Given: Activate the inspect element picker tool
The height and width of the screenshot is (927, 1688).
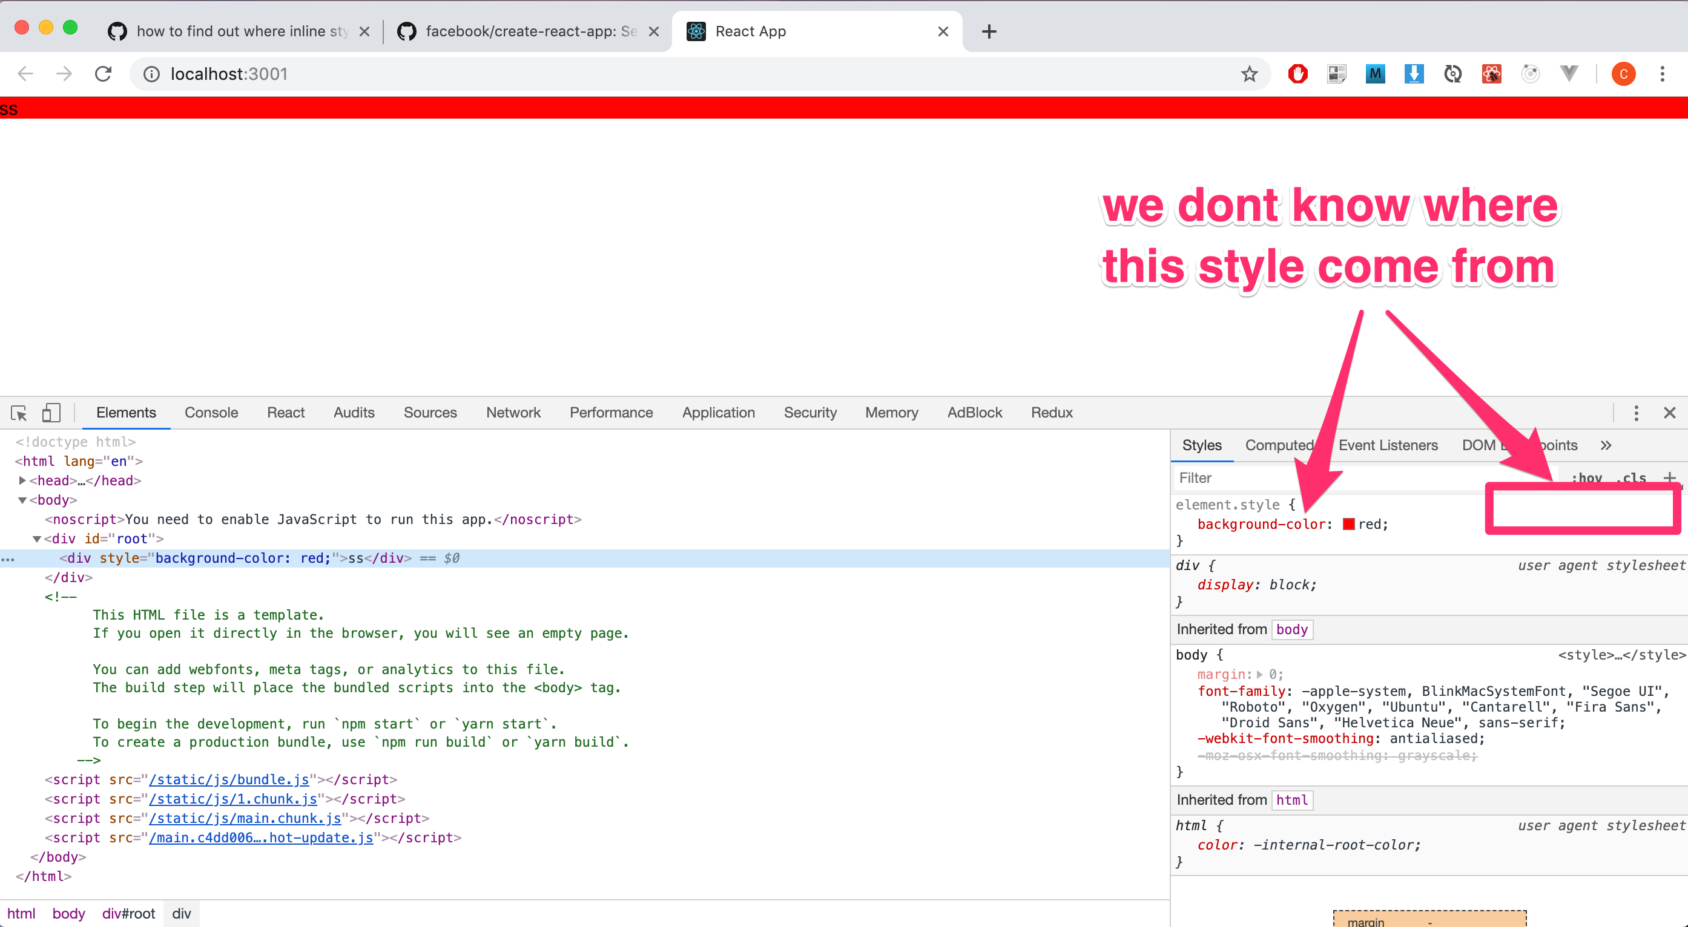Looking at the screenshot, I should (x=19, y=413).
